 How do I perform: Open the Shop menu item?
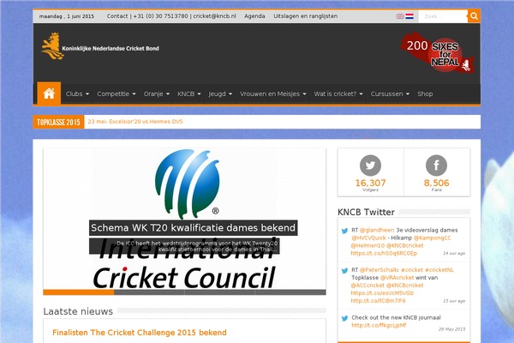[x=425, y=93]
